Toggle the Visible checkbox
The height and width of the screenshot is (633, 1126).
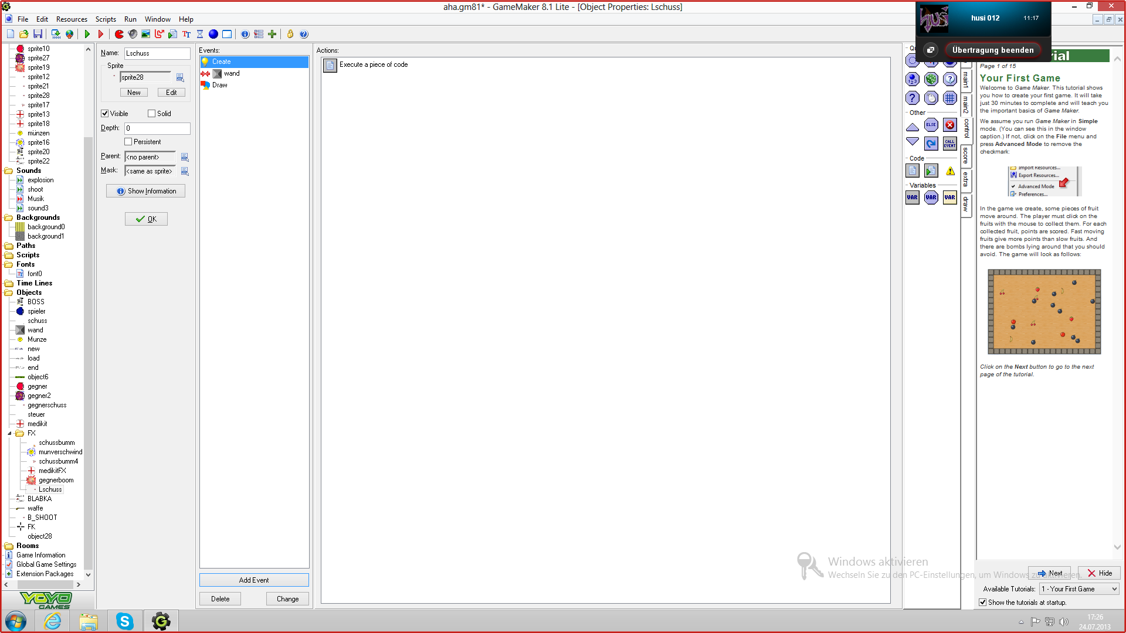point(105,114)
